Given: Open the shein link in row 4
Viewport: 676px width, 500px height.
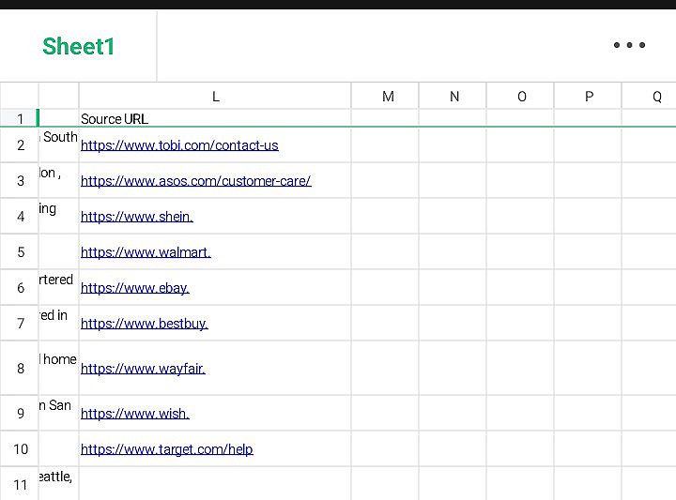Looking at the screenshot, I should point(137,216).
